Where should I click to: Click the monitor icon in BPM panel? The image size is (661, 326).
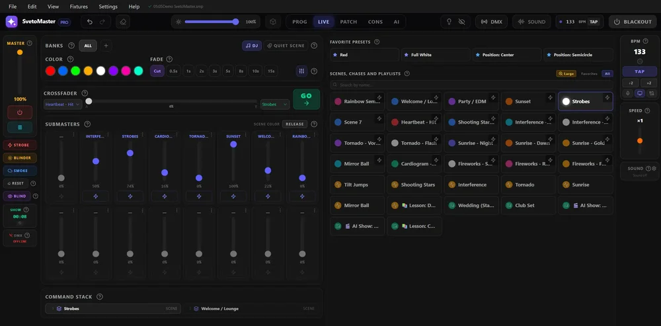(639, 93)
